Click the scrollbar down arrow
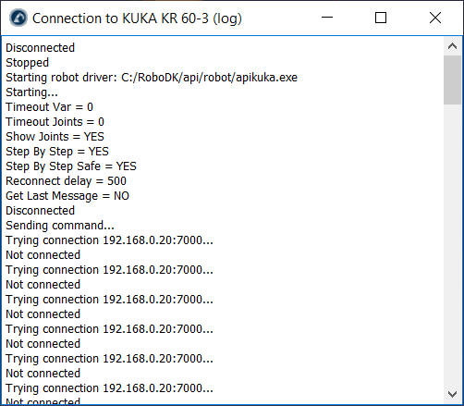Screen dimensions: 464x406 pos(452,394)
